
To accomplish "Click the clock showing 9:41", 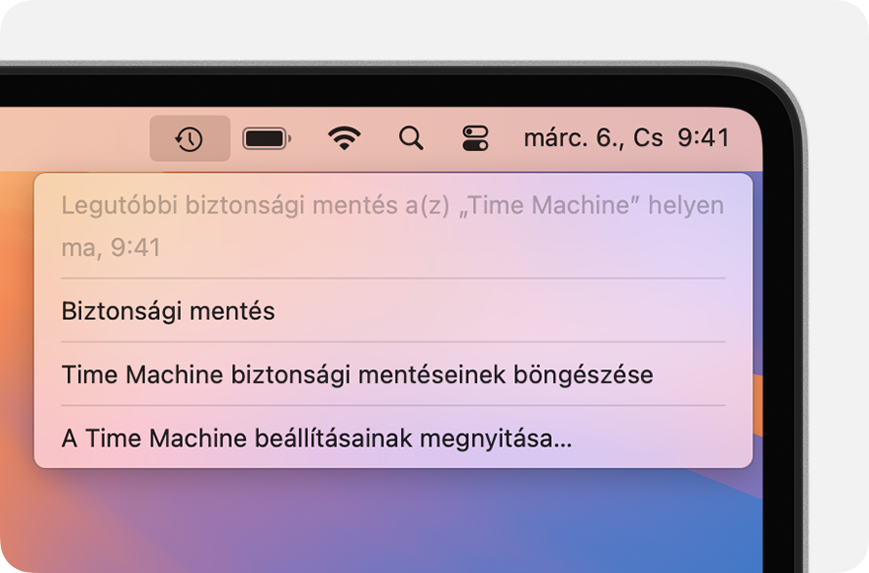I will coord(703,138).
